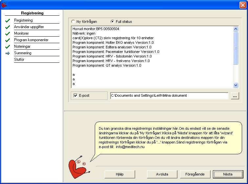Go to the Noteringar step
Image resolution: width=248 pixels, height=184 pixels.
pyautogui.click(x=22, y=46)
